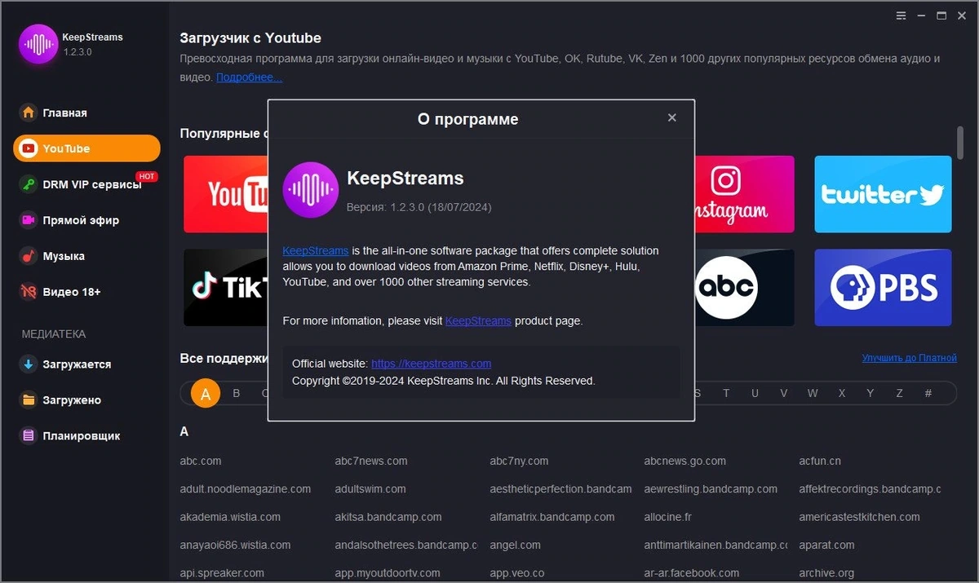Open the Загружено folder section
This screenshot has width=979, height=583.
pos(86,400)
